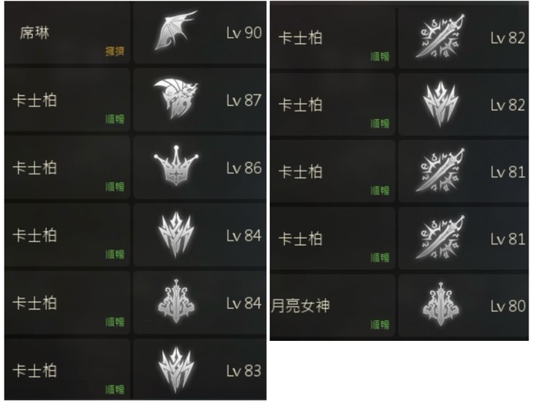Select the winged helmet icon at Lv 87
This screenshot has height=402, width=536.
[x=176, y=98]
